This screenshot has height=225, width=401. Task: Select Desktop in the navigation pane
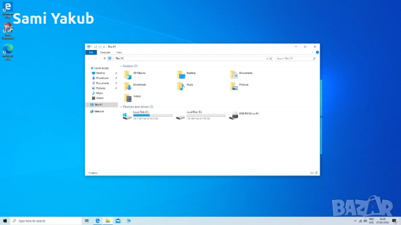99,73
